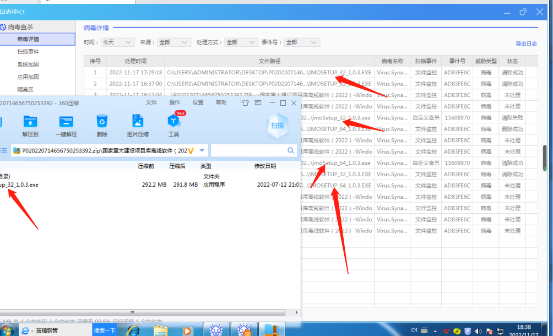Click the hexagonal 扫描 scan button

278,126
